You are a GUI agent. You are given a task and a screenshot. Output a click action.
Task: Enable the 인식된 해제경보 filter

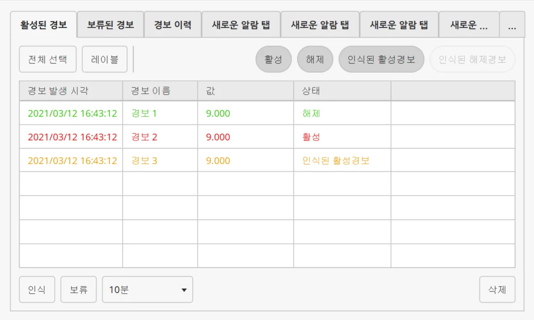tap(472, 59)
